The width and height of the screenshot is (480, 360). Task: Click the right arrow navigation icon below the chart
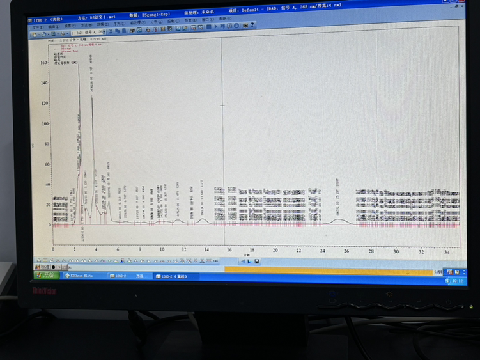(x=249, y=262)
